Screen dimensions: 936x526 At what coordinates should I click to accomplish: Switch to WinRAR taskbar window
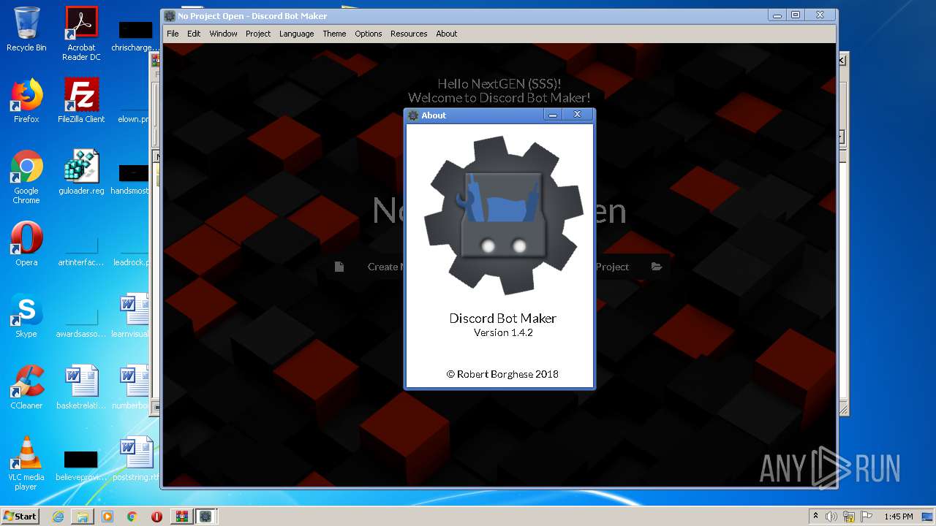pos(181,517)
